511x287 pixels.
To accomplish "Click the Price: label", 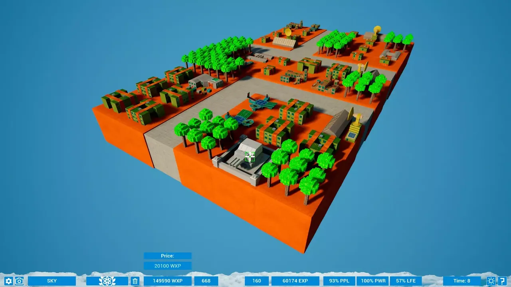I will click(x=168, y=256).
